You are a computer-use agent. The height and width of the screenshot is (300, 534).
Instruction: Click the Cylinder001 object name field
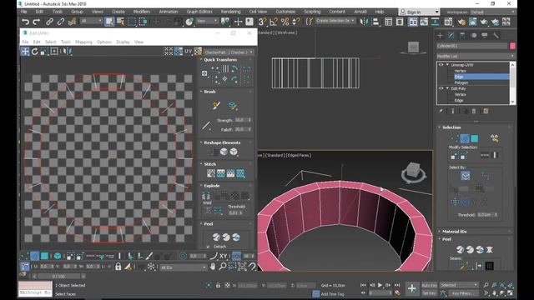[x=472, y=46]
